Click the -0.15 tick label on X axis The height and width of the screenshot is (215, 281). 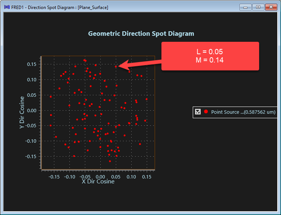coord(54,176)
